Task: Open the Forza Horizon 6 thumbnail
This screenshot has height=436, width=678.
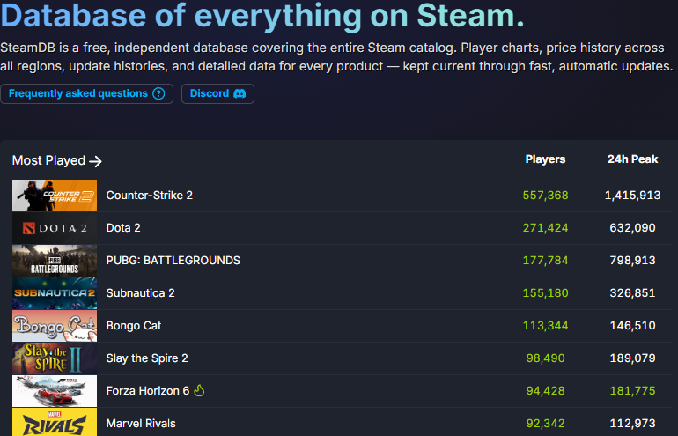Action: click(x=55, y=390)
